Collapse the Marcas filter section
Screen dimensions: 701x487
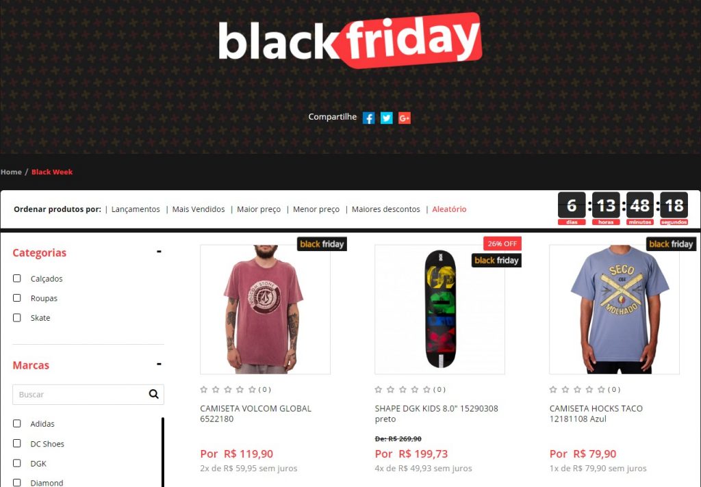[x=159, y=364]
